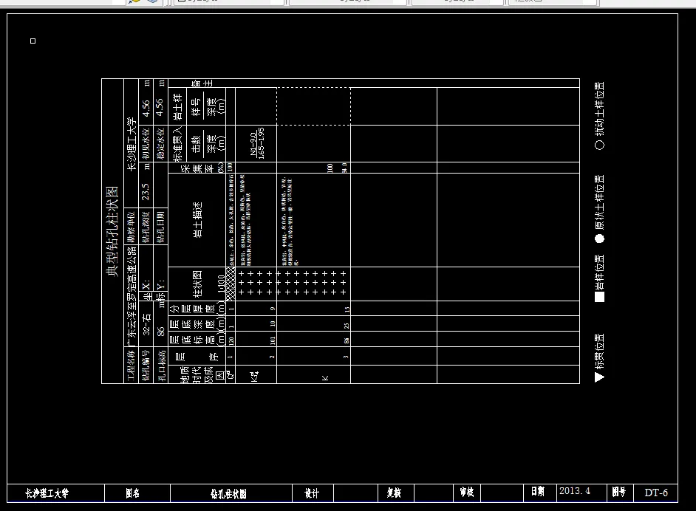This screenshot has height=511, width=696.
Task: Select the drawing number DT-6
Action: [x=656, y=493]
